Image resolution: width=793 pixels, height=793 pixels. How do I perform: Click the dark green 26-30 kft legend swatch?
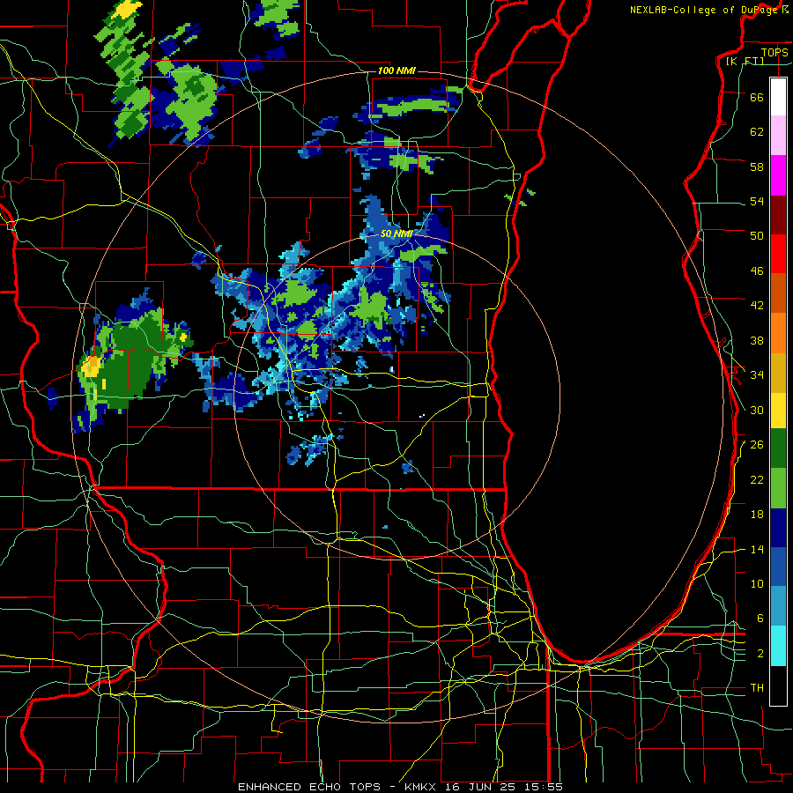click(778, 448)
